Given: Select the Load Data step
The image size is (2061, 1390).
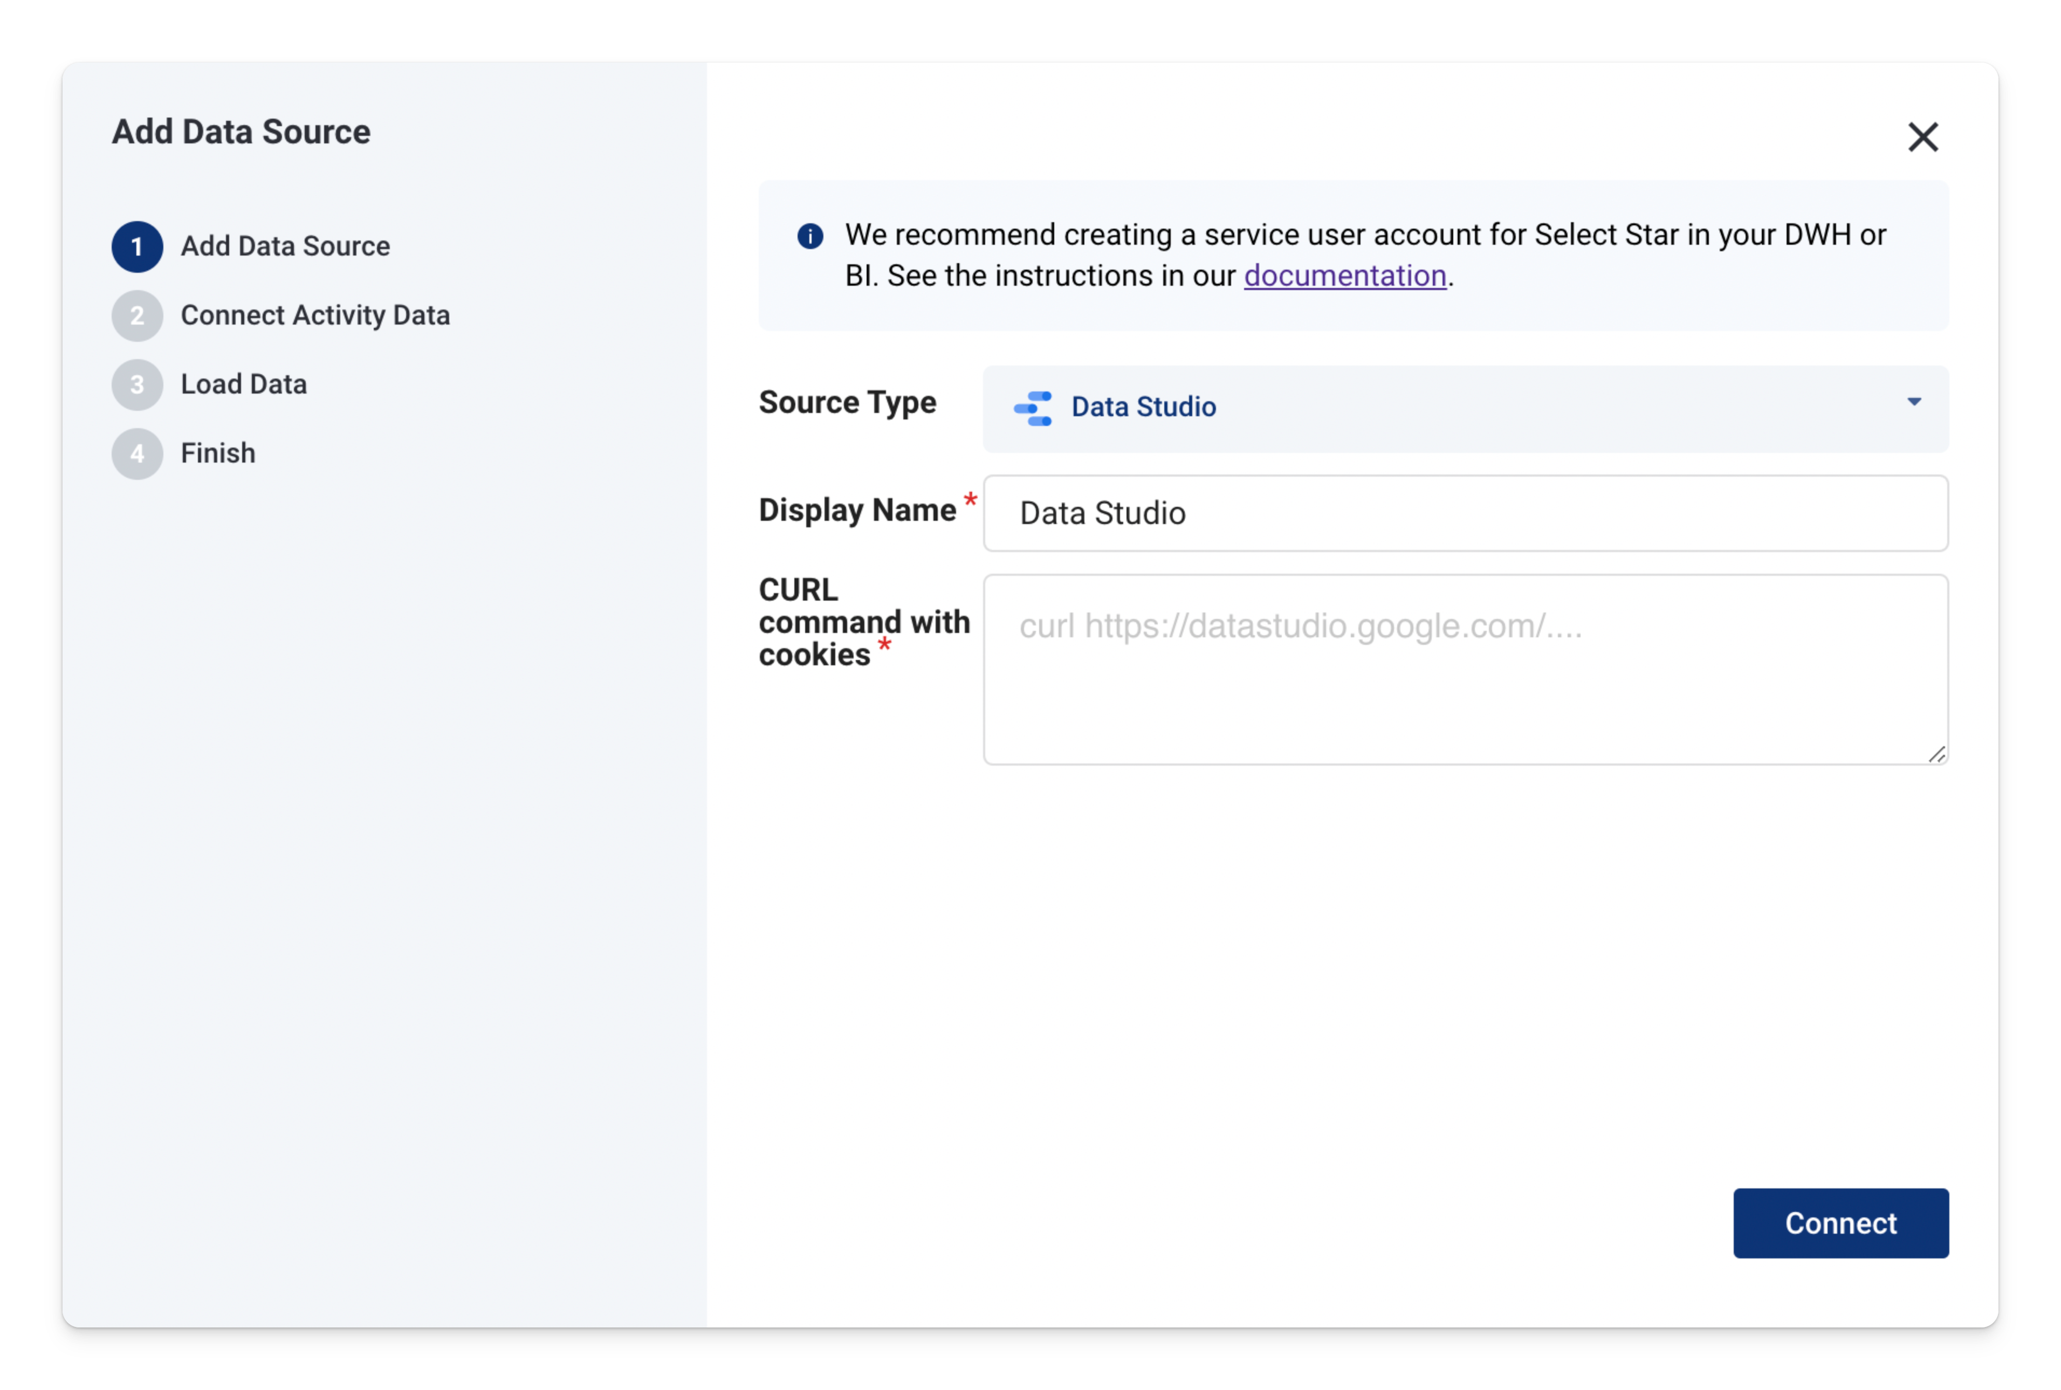Looking at the screenshot, I should 244,385.
